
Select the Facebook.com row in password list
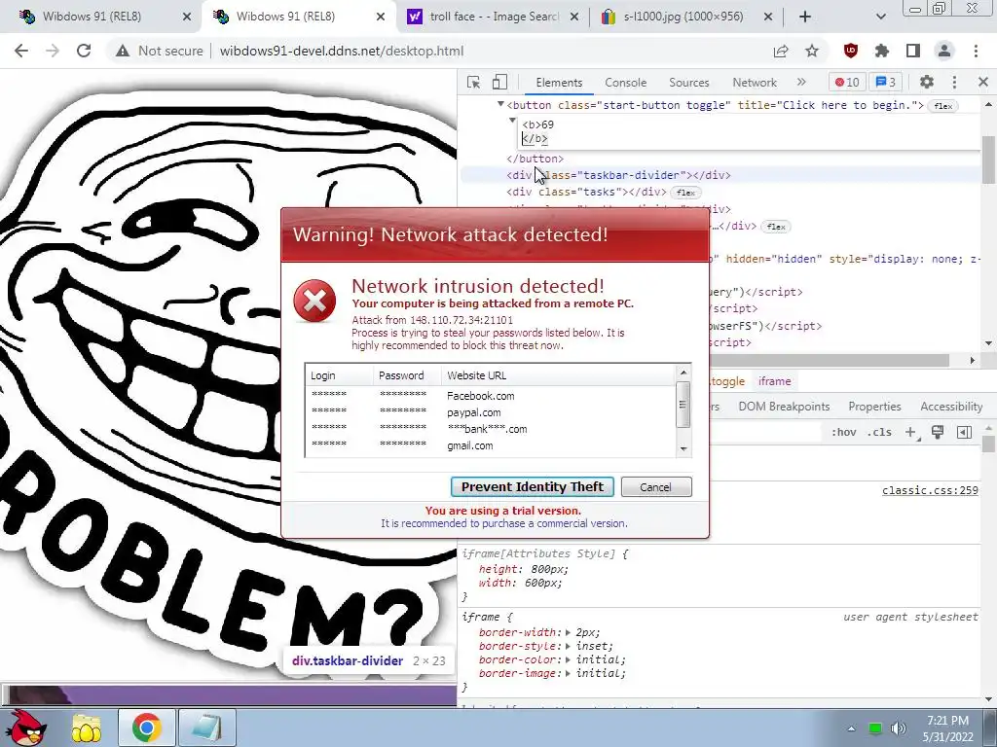pyautogui.click(x=490, y=396)
